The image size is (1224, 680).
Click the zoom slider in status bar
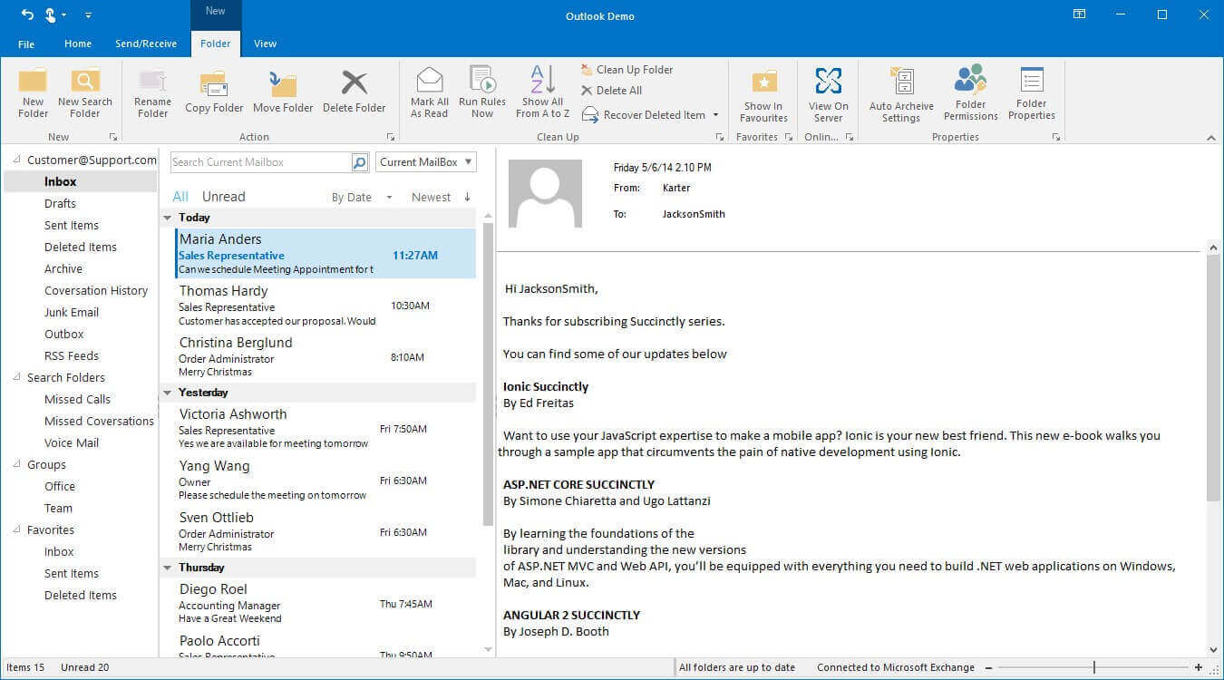click(1093, 667)
